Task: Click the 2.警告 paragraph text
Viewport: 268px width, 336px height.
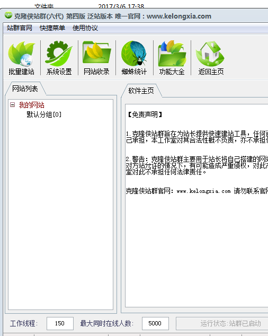Action: click(x=196, y=165)
